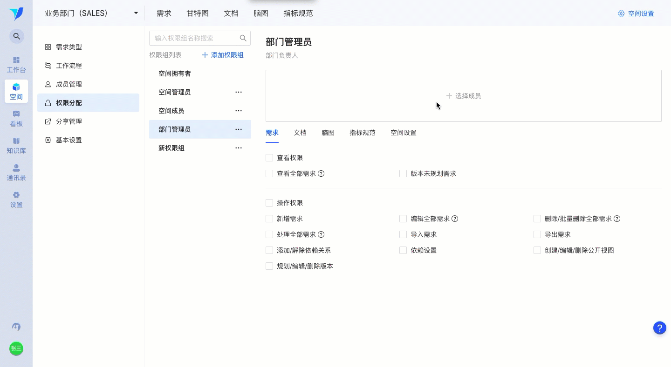
Task: Check the 导入需求 permission
Action: [x=403, y=234]
